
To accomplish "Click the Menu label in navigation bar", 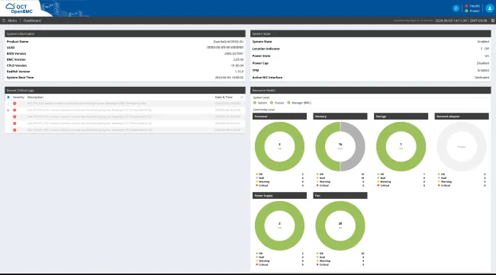I will pyautogui.click(x=12, y=21).
